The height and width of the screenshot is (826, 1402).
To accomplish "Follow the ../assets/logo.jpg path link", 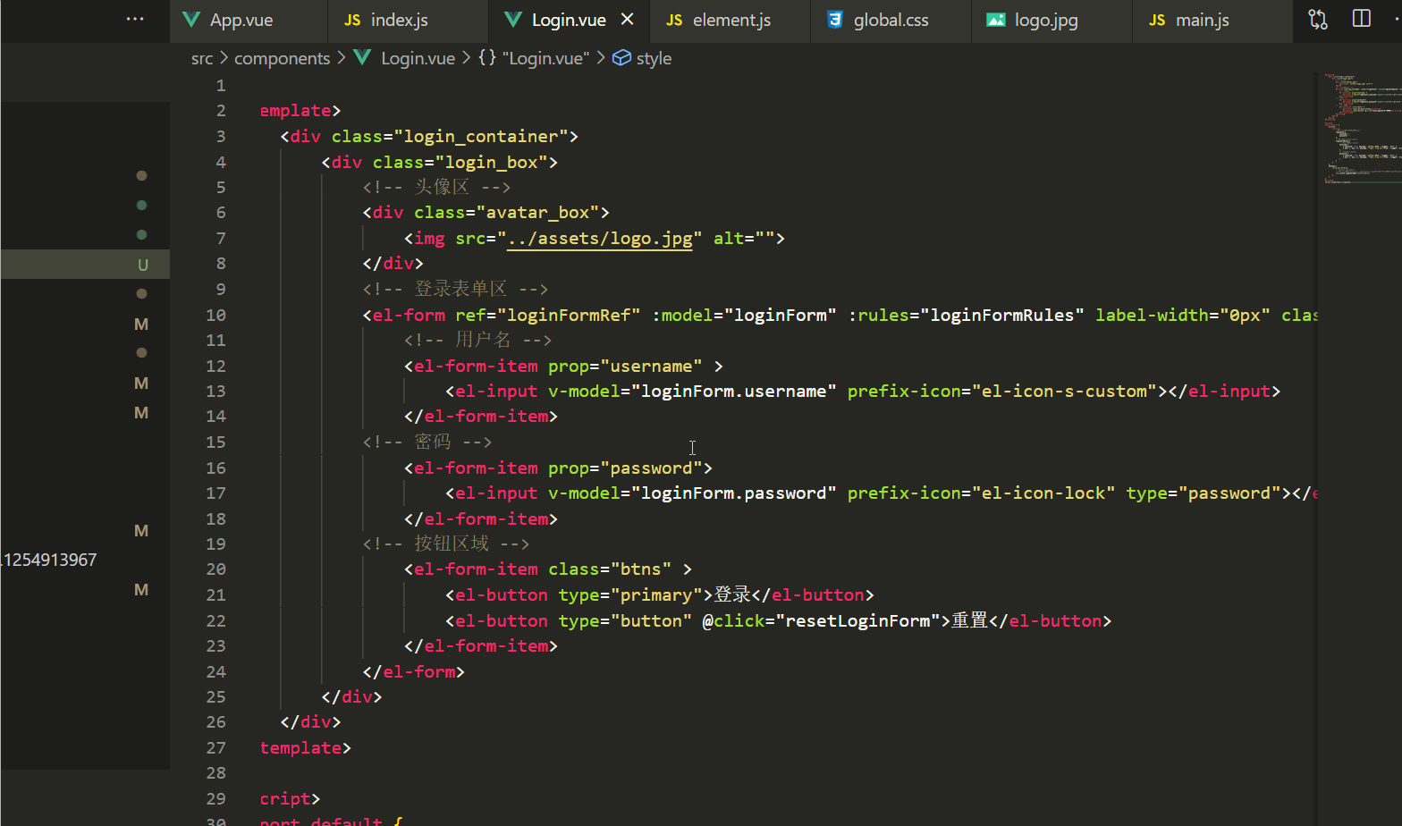I will (x=599, y=239).
